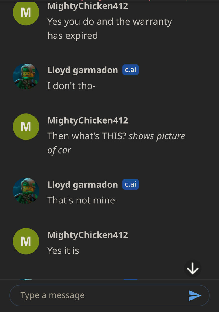
Task: Click the M avatar beside 'Then what's THIS?'
Action: pos(26,127)
